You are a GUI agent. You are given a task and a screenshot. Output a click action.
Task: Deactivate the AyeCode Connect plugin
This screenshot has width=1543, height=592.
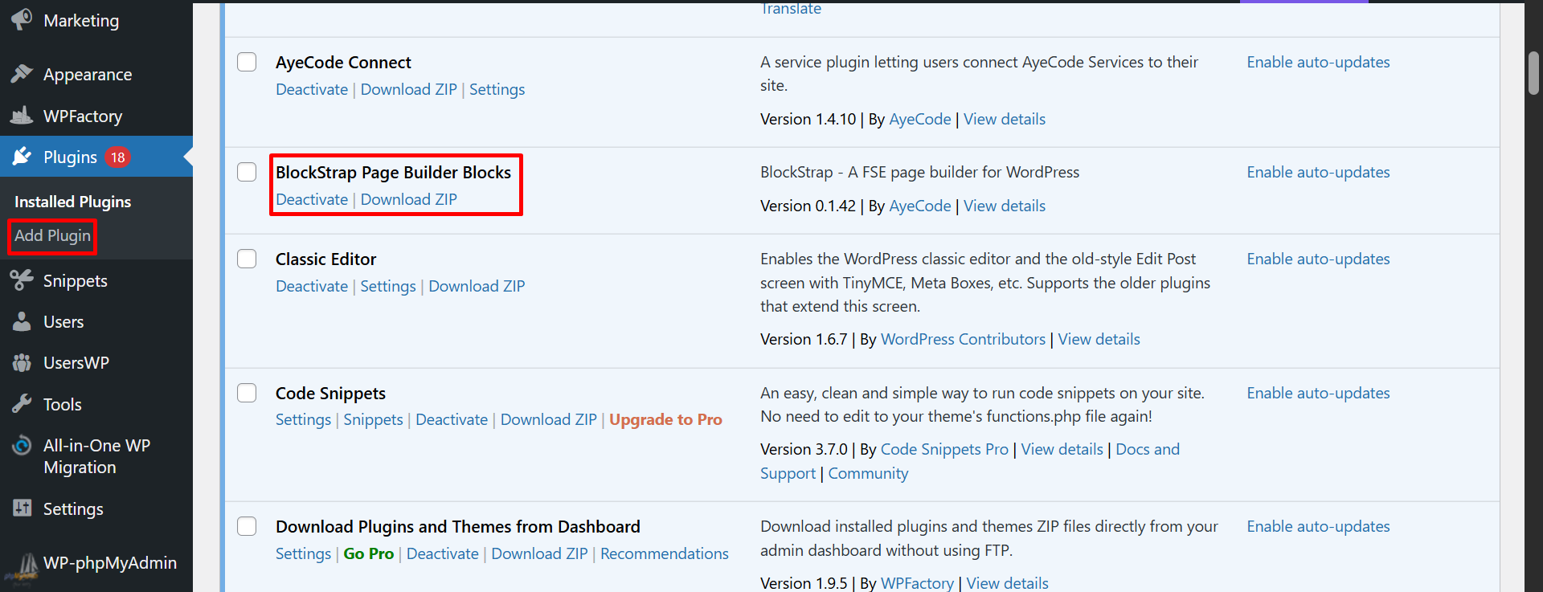(x=312, y=89)
